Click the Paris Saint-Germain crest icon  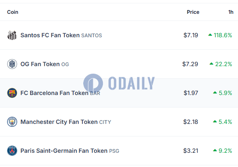pyautogui.click(x=12, y=151)
